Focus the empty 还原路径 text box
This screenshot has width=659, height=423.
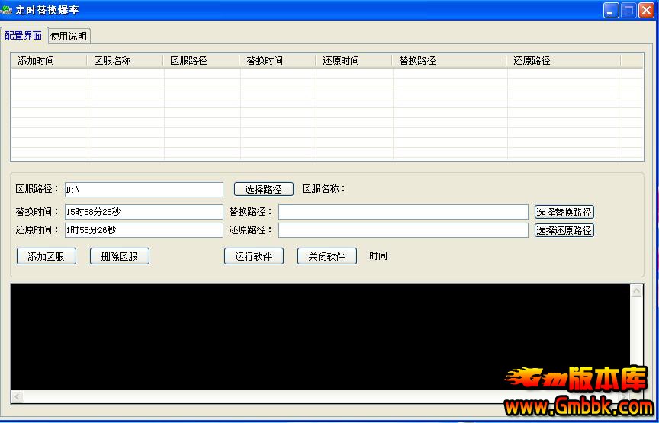pos(403,230)
